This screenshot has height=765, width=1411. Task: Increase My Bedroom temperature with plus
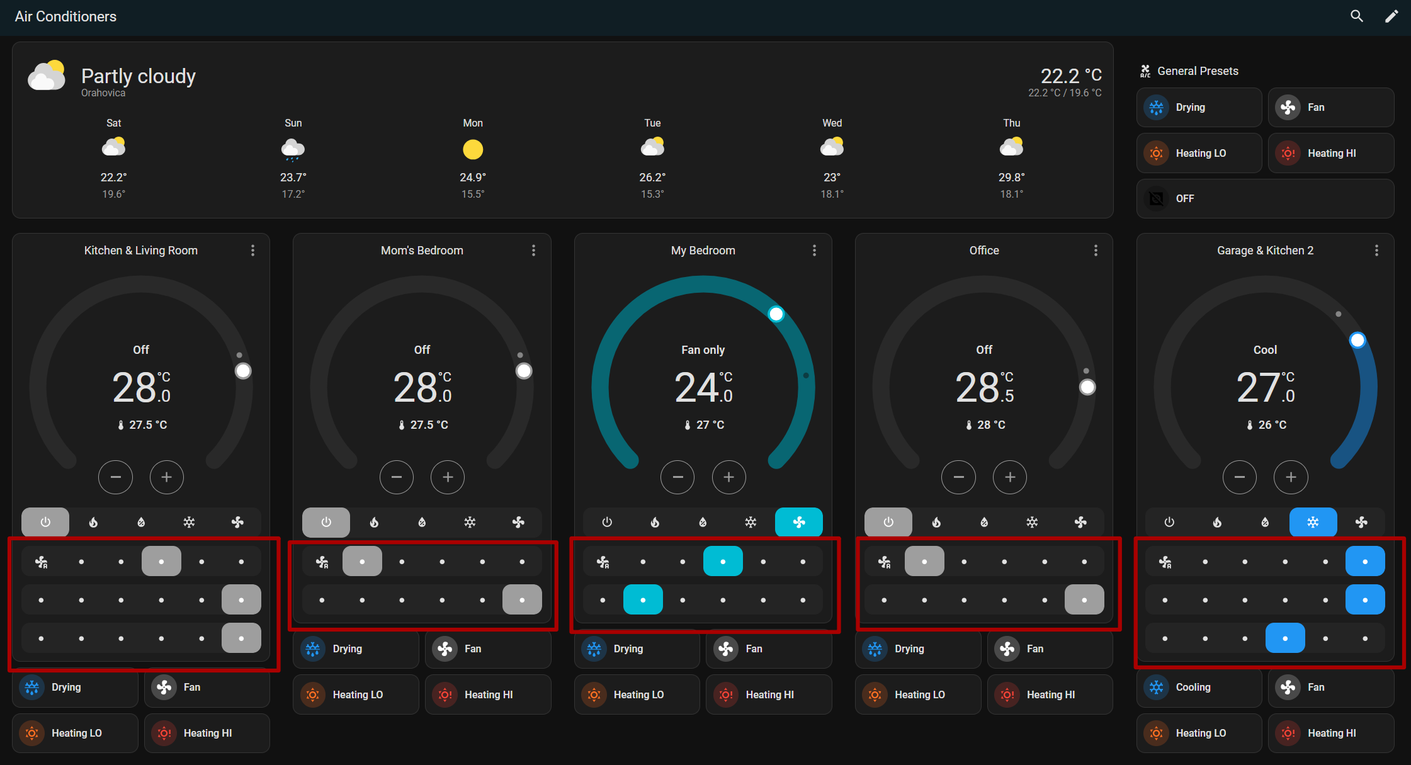(729, 477)
